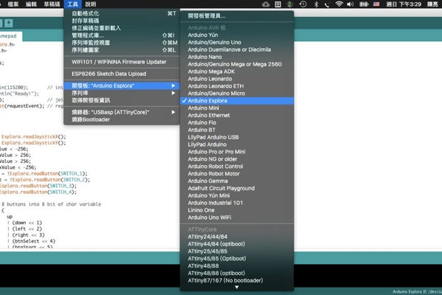Select Arduino/Genuino Mega or Mega 2560
Image resolution: width=442 pixels, height=295 pixels.
click(x=236, y=64)
